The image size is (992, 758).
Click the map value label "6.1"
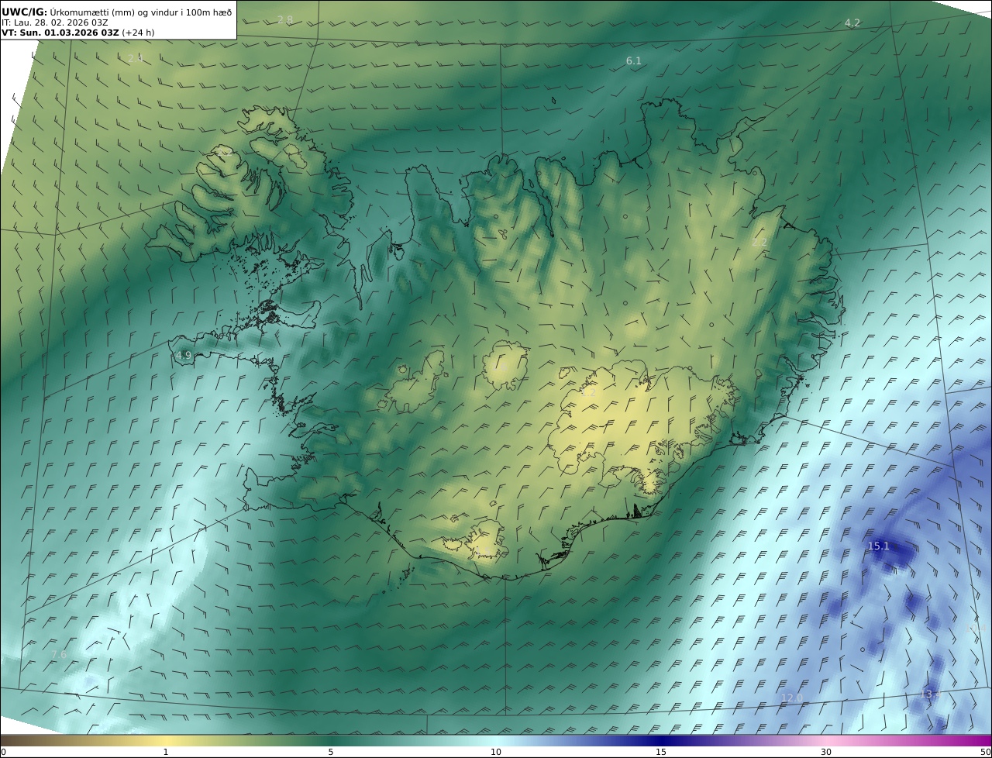coord(634,60)
